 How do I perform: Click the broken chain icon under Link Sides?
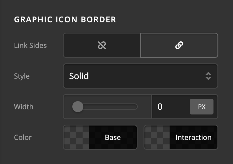[101, 45]
